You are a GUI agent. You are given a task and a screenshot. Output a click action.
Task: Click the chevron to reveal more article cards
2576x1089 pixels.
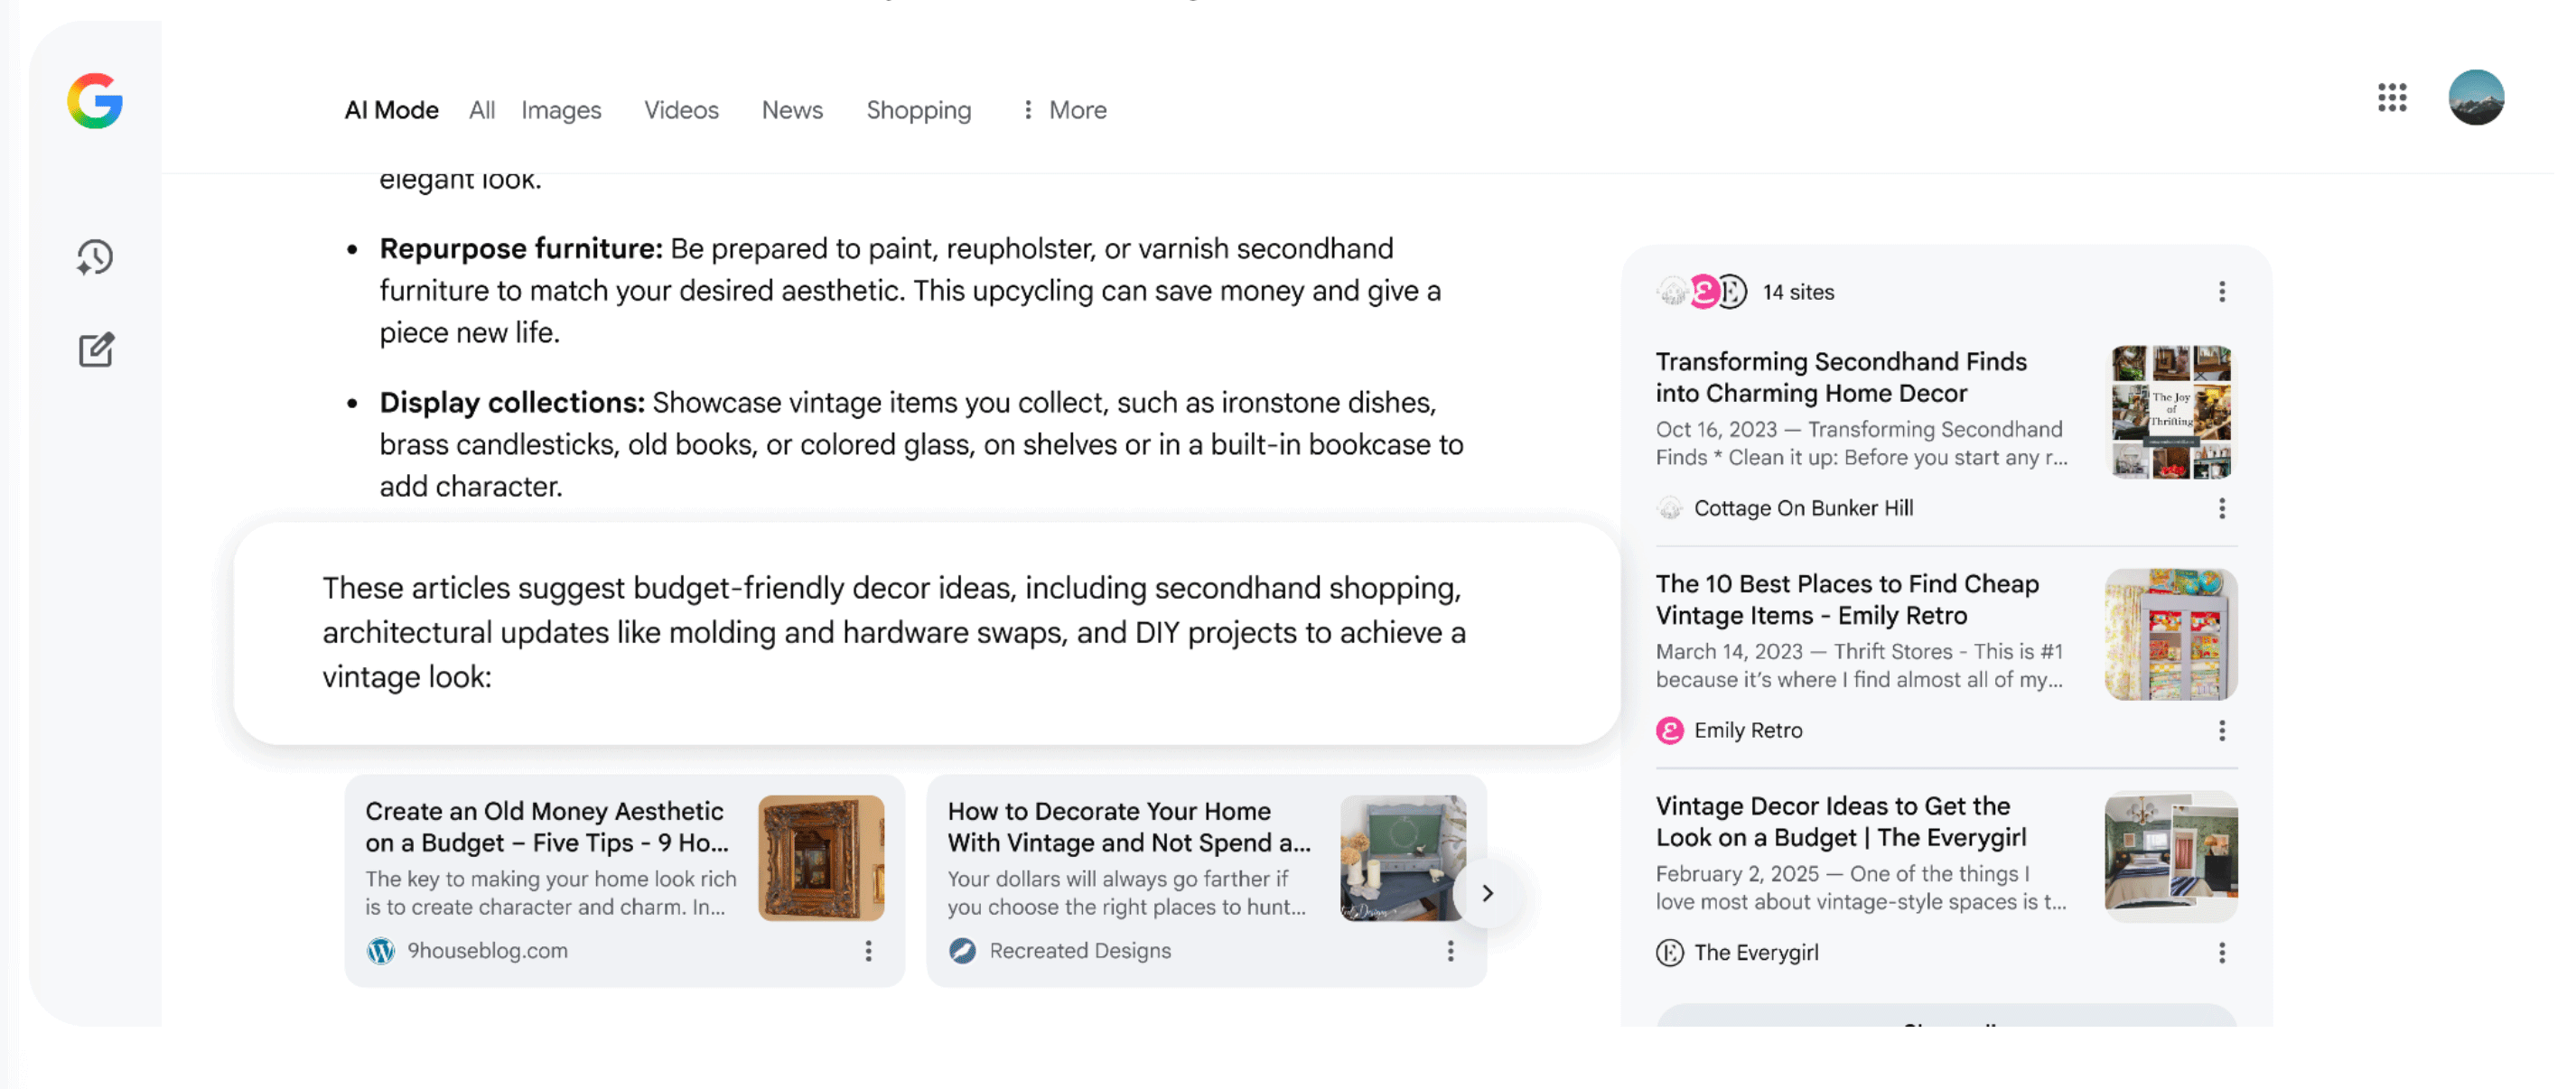(x=1488, y=893)
